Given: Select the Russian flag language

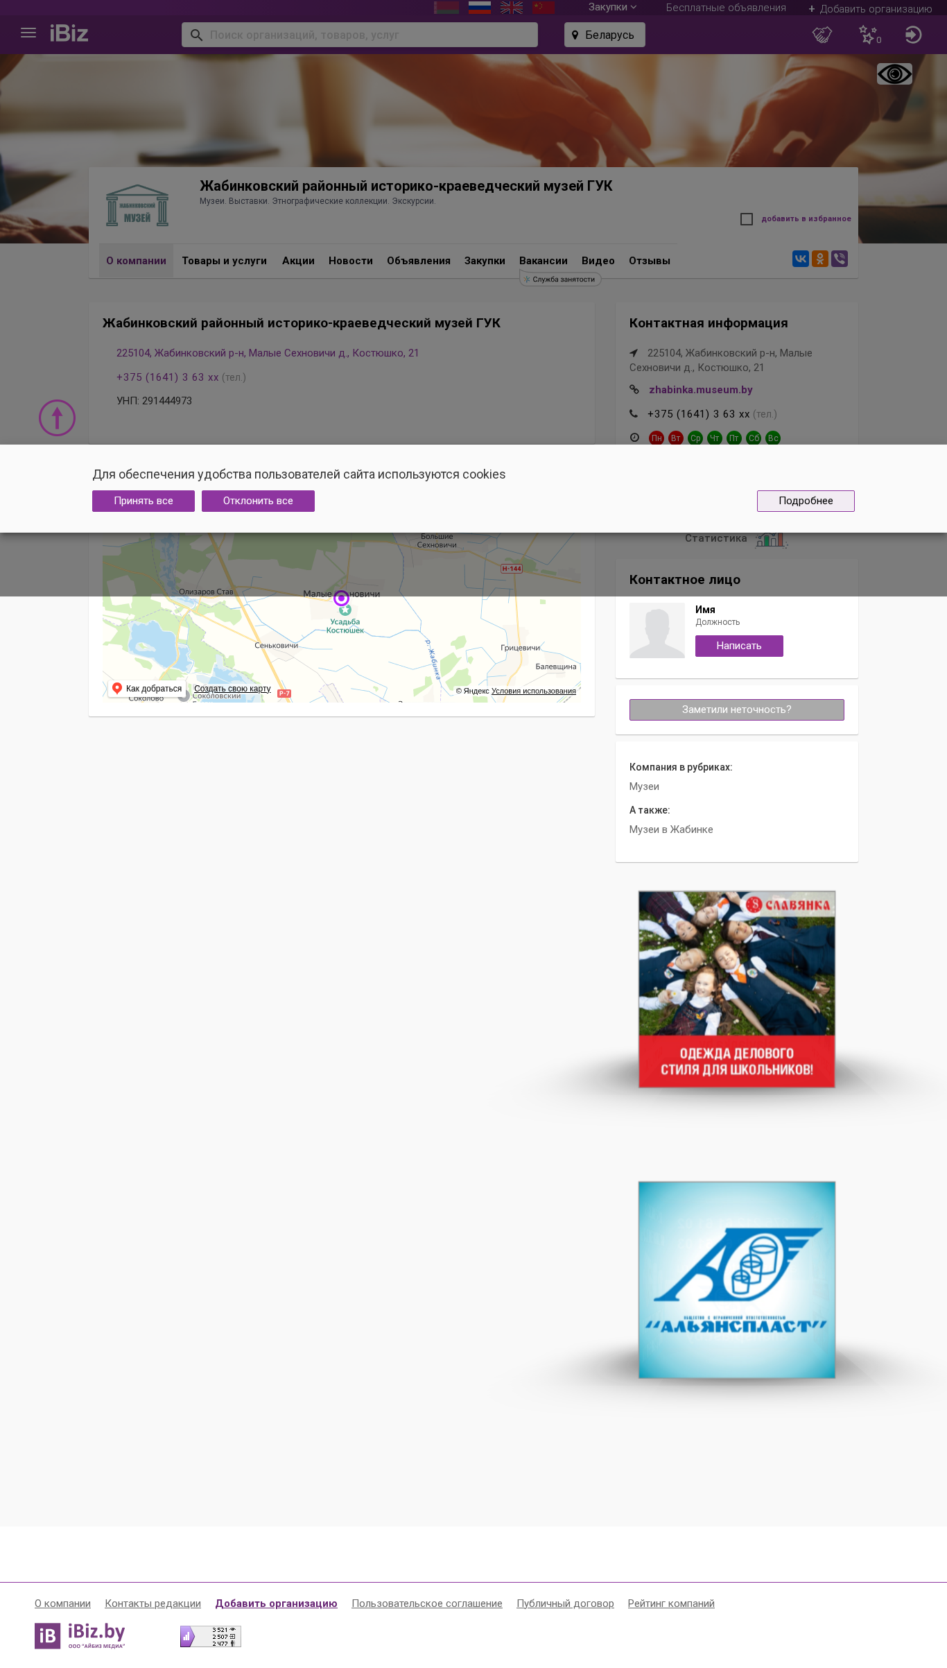Looking at the screenshot, I should click(480, 8).
